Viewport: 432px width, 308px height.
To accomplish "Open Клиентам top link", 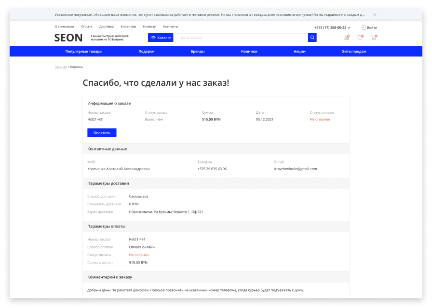I will [x=128, y=27].
